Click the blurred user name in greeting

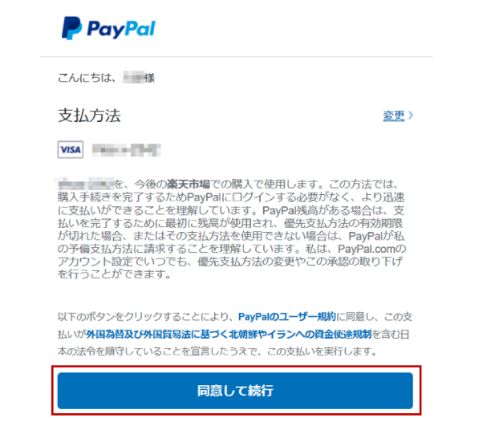134,78
